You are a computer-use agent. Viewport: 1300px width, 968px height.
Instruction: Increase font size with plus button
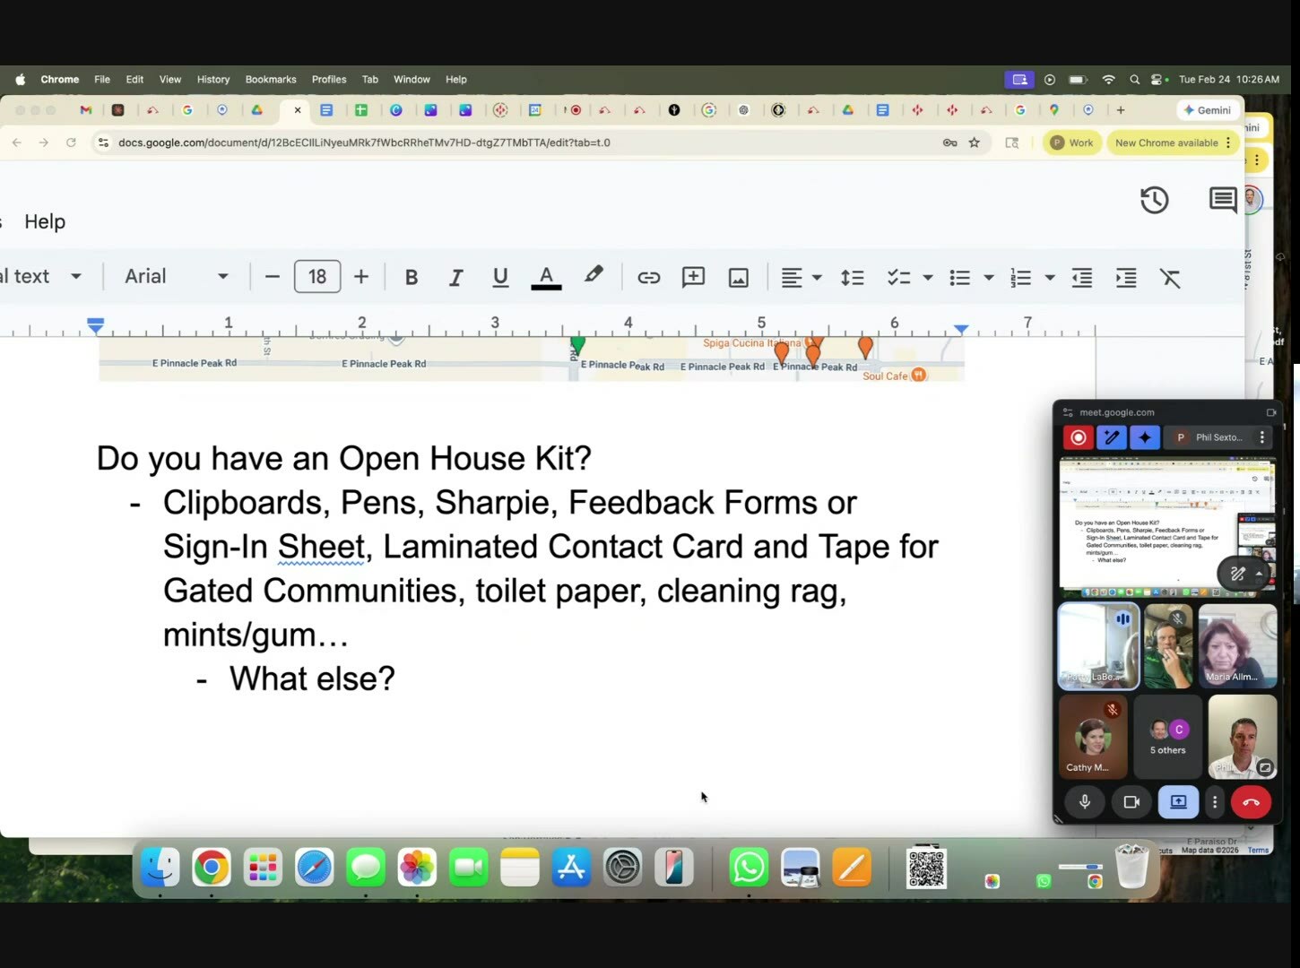361,277
